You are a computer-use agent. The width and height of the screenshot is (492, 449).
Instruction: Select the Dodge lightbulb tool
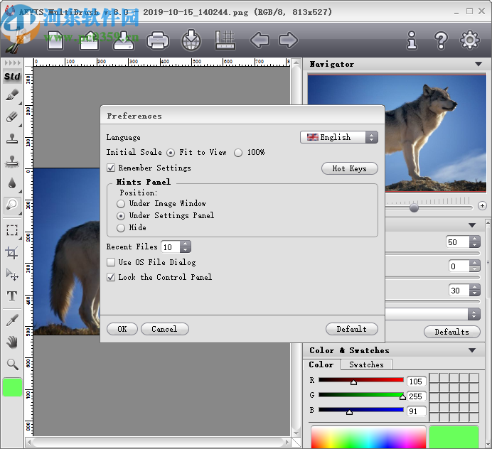(x=12, y=205)
